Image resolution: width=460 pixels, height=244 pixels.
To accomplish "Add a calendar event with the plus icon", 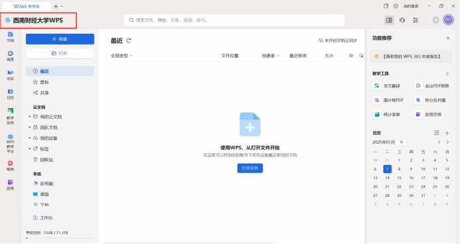I will [x=447, y=133].
